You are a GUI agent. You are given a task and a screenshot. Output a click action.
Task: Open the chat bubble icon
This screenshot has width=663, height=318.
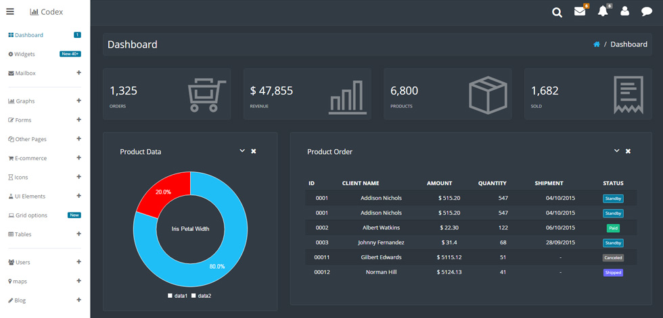647,11
